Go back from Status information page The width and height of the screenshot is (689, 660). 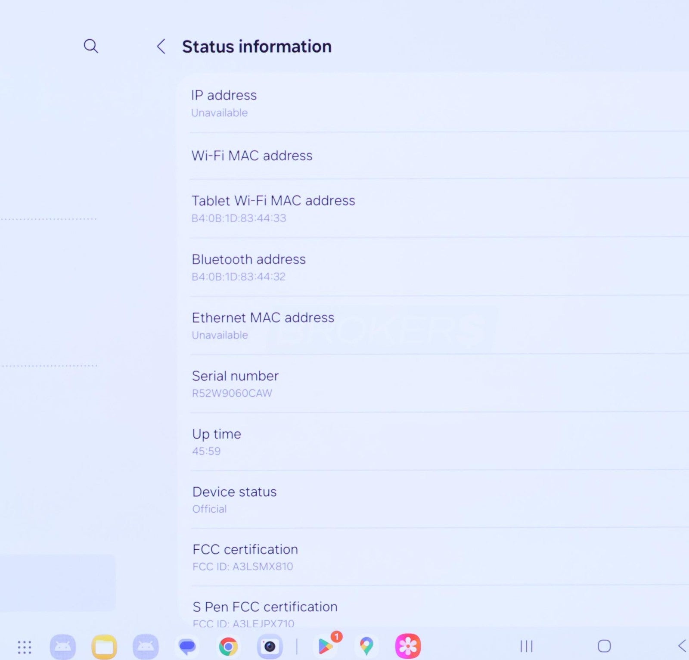point(161,46)
